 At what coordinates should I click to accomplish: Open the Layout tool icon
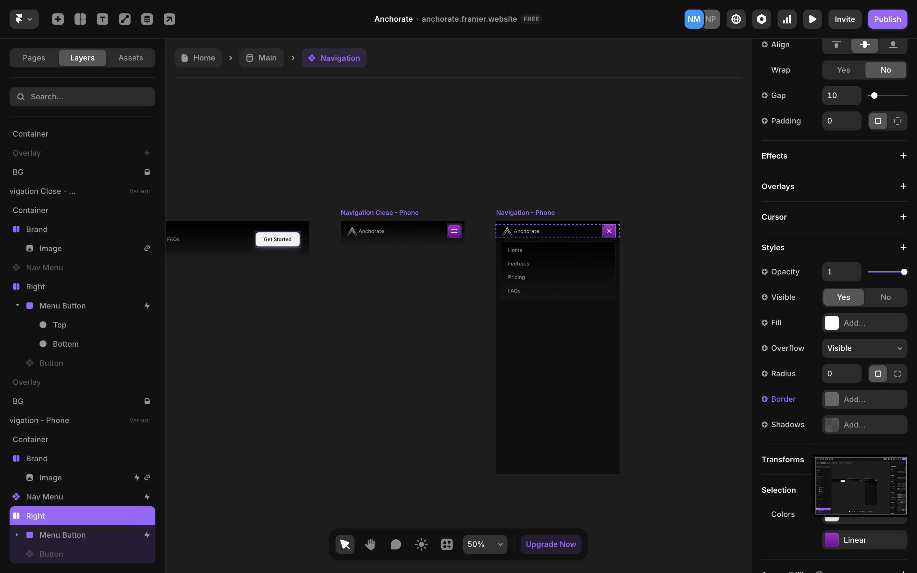pyautogui.click(x=80, y=19)
